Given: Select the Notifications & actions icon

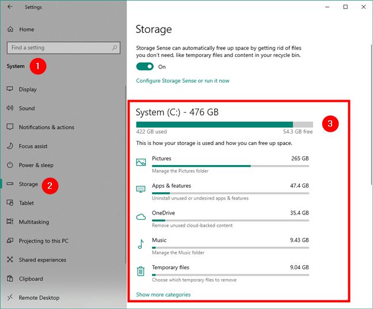Looking at the screenshot, I should click(x=10, y=127).
